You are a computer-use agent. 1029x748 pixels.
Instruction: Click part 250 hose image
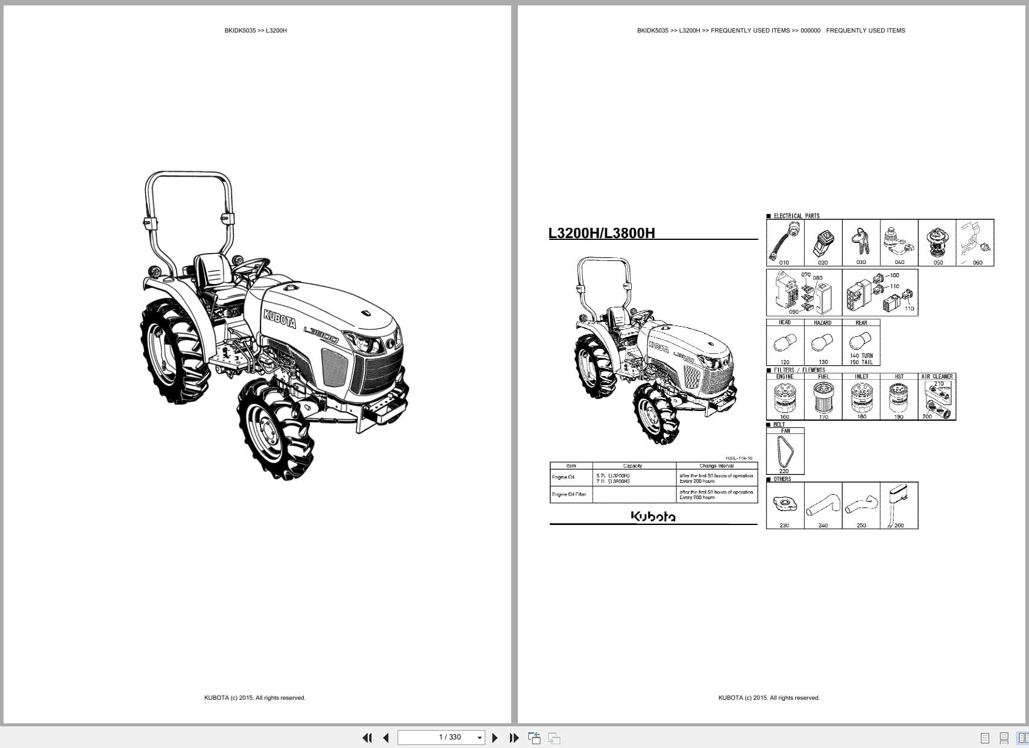[861, 504]
